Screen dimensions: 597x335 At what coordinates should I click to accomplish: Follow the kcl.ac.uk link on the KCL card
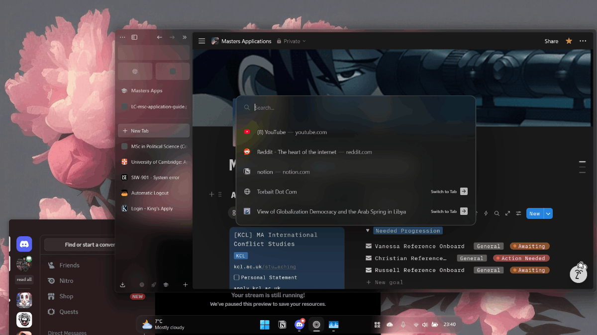(247, 267)
